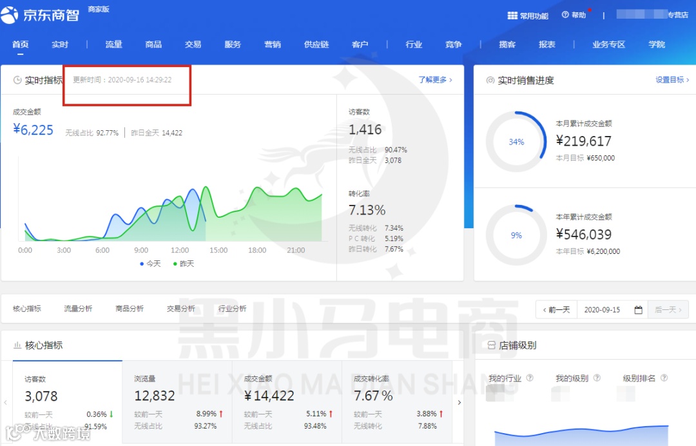This screenshot has width=696, height=446.
Task: Click the help icon next to 级别排名
Action: tap(664, 378)
